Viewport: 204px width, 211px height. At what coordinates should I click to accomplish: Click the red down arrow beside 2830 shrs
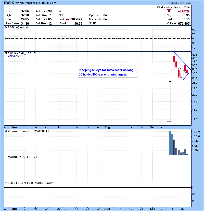coord(67,19)
